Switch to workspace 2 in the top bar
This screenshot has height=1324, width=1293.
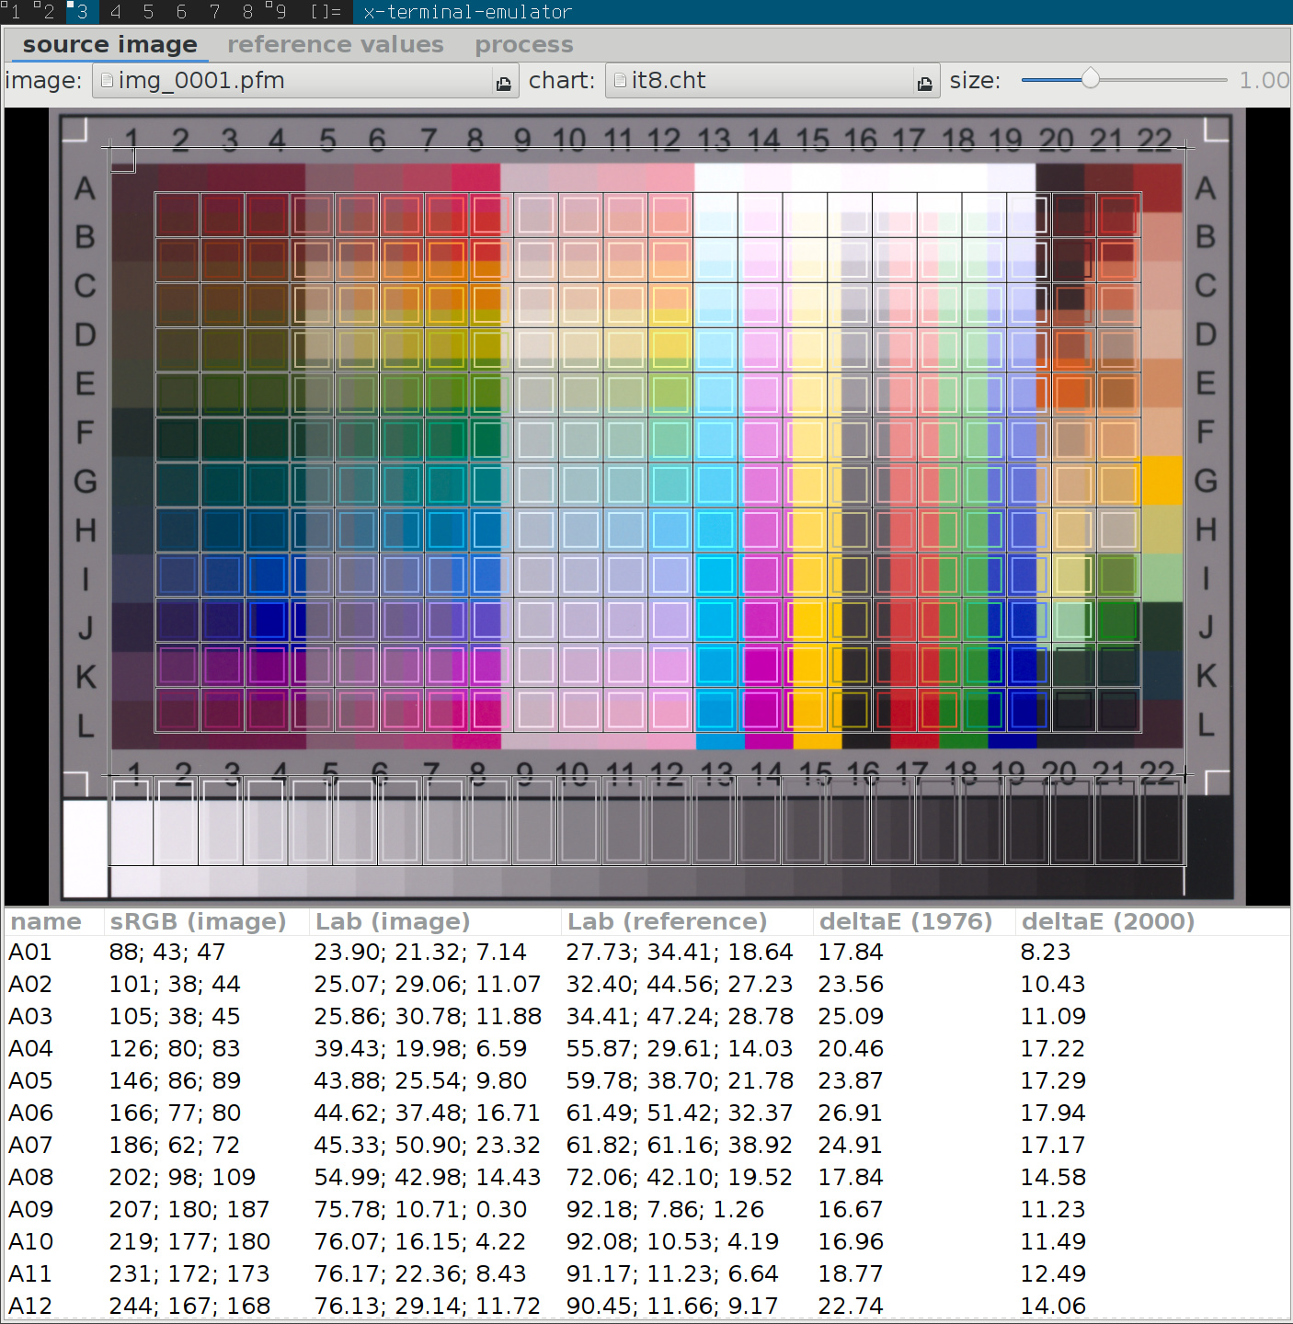click(48, 12)
